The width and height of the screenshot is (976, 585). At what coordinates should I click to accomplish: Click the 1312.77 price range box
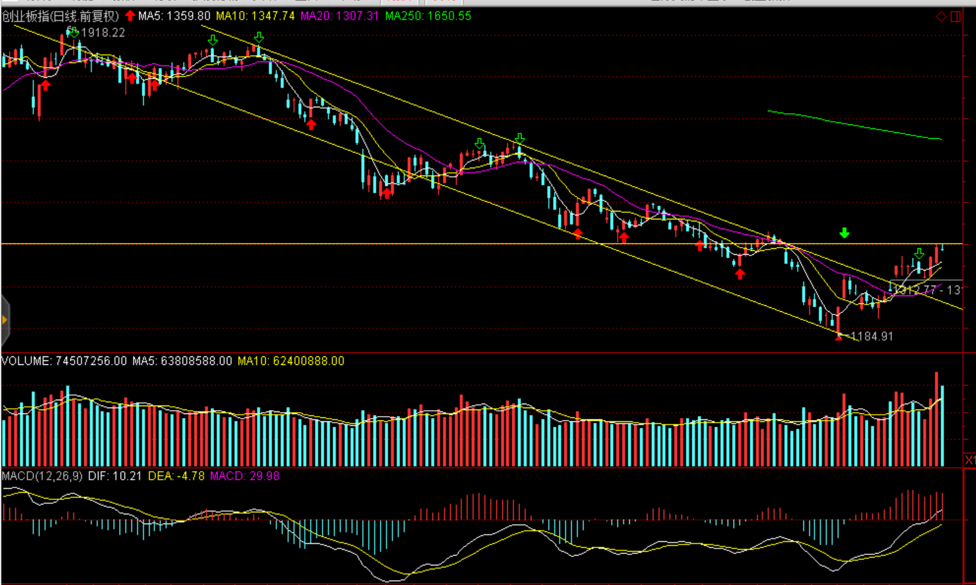pyautogui.click(x=925, y=289)
